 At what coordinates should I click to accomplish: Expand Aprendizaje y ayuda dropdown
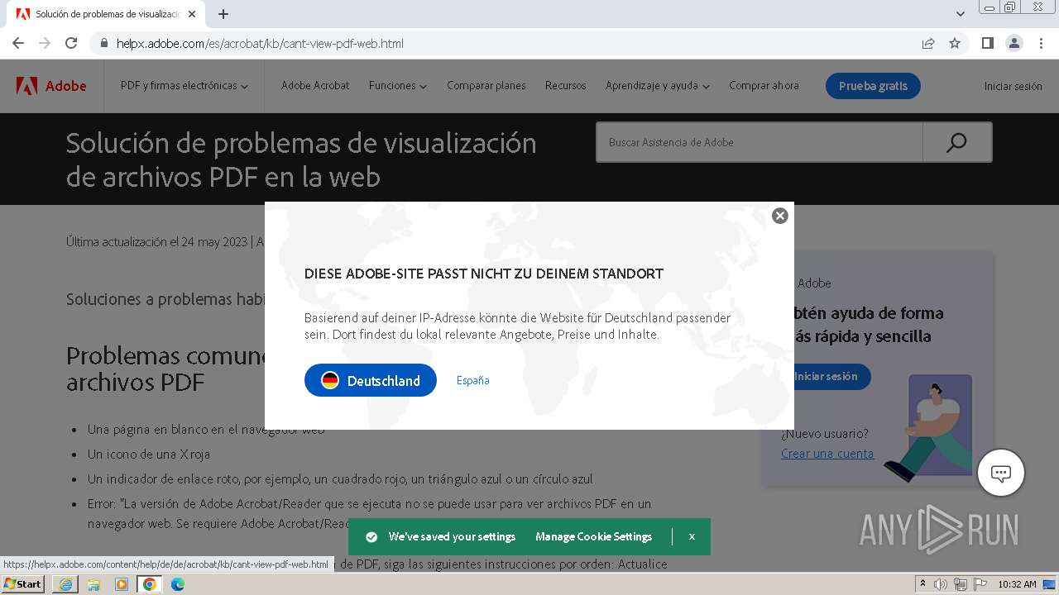pyautogui.click(x=658, y=86)
